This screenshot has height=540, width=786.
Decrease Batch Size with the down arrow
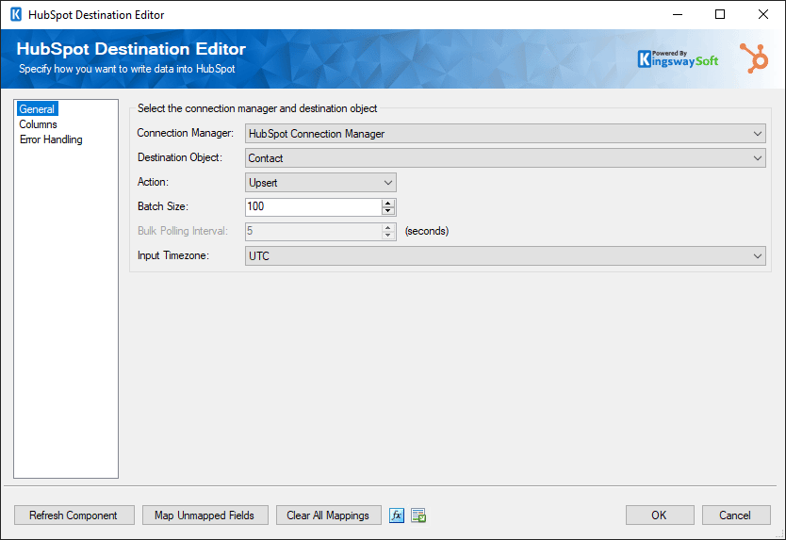[388, 210]
